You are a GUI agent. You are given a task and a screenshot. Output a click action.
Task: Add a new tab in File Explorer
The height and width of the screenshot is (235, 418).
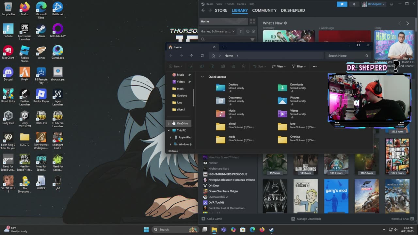pos(224,47)
